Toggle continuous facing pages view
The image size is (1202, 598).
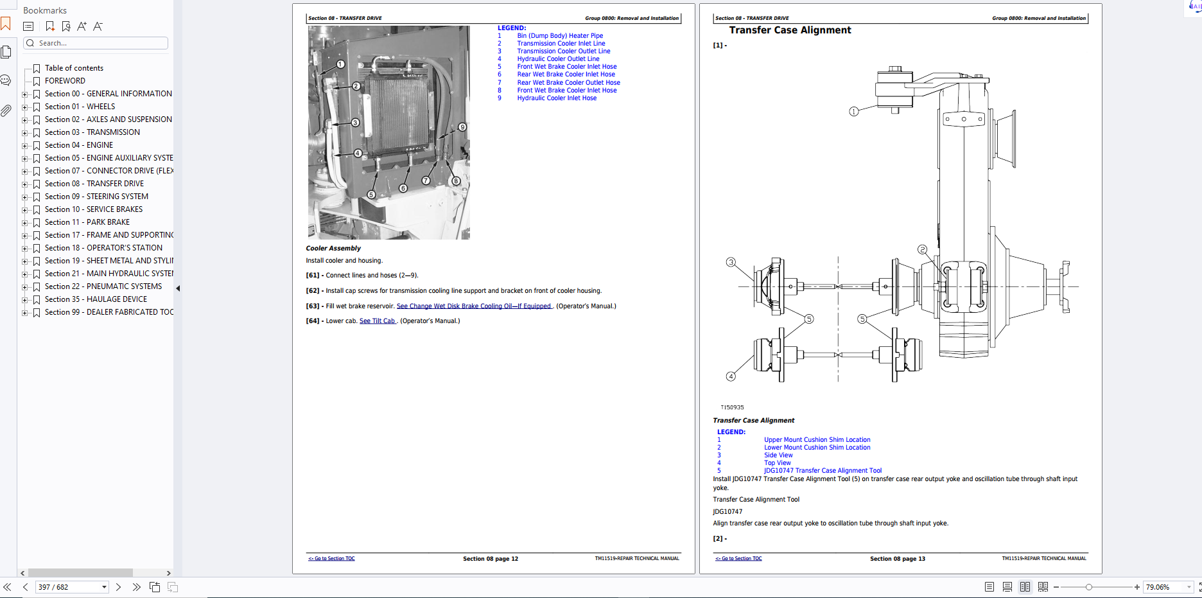1043,587
